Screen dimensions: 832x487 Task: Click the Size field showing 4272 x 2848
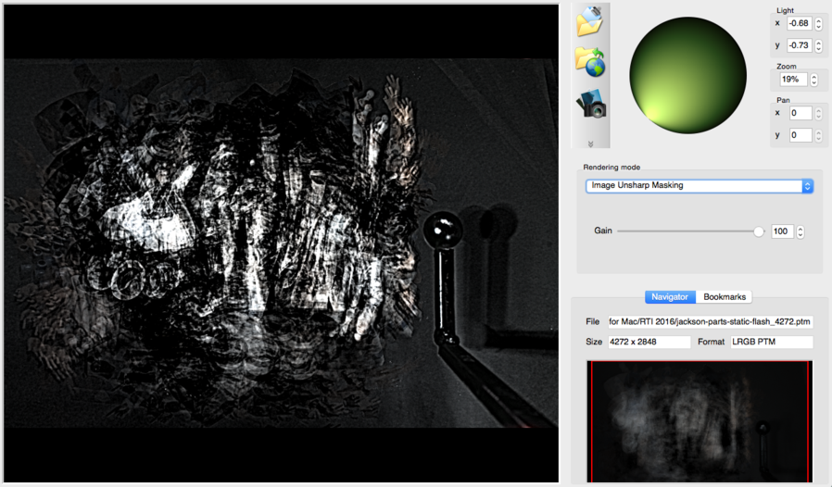(x=649, y=343)
